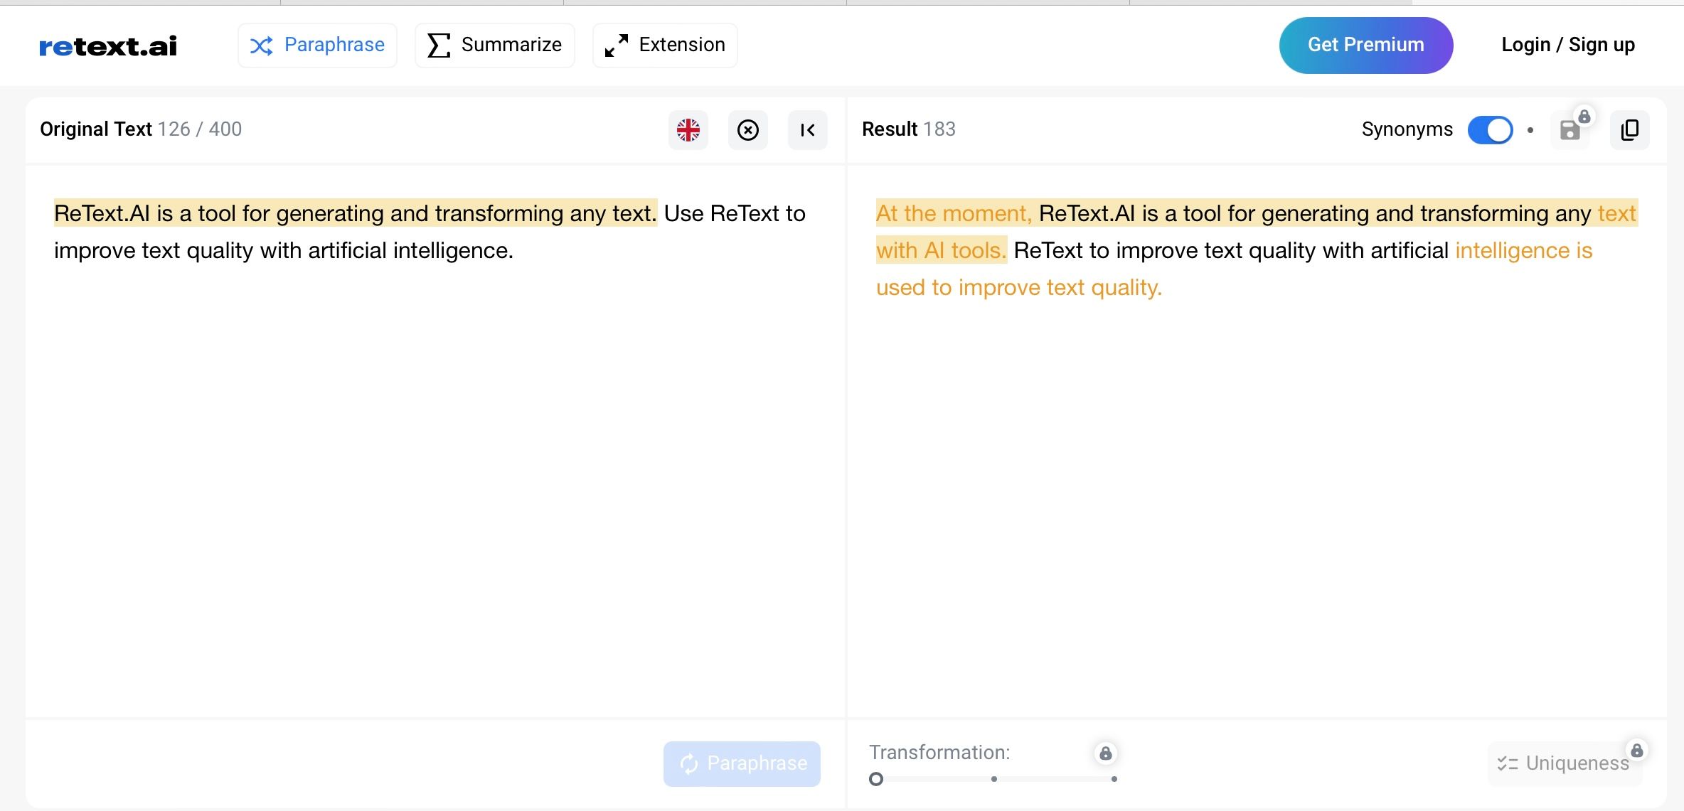Click the lock icon on the Transformation setting

[x=1105, y=753]
